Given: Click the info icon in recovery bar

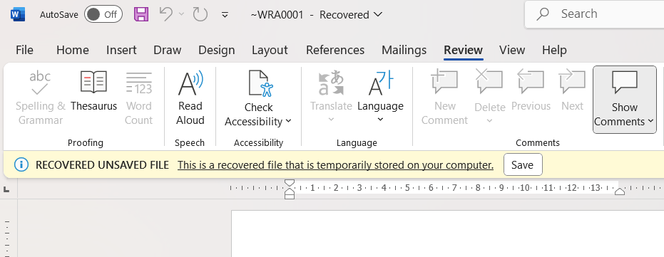Looking at the screenshot, I should pyautogui.click(x=21, y=164).
